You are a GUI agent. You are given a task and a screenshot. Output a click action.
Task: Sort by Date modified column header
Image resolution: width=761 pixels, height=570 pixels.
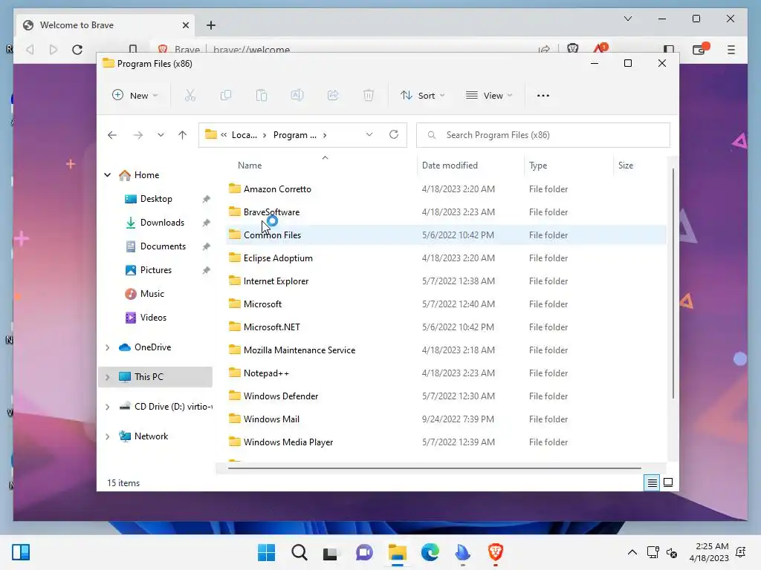450,166
